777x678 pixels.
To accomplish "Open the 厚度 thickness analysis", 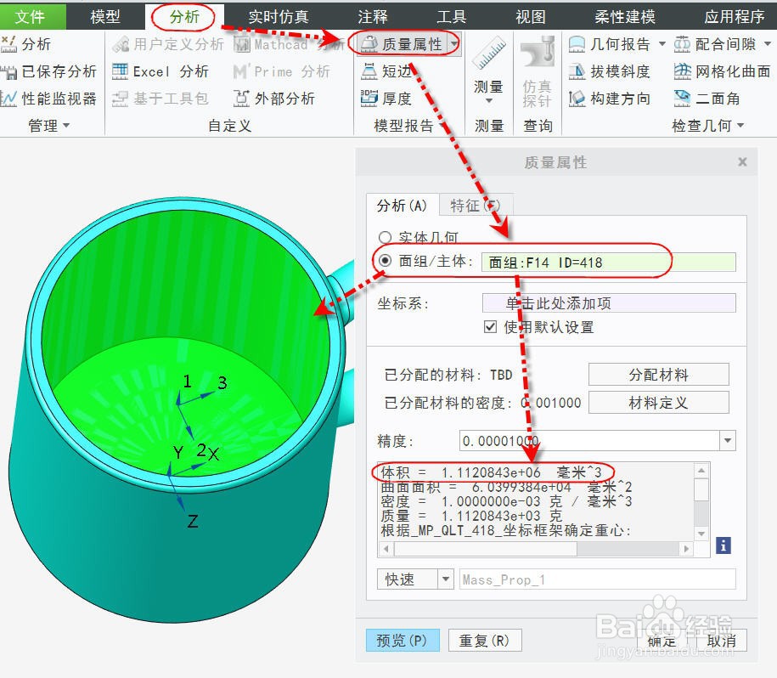I will tap(386, 99).
